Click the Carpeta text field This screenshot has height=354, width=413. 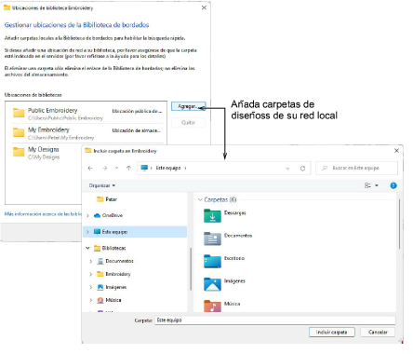(x=275, y=320)
